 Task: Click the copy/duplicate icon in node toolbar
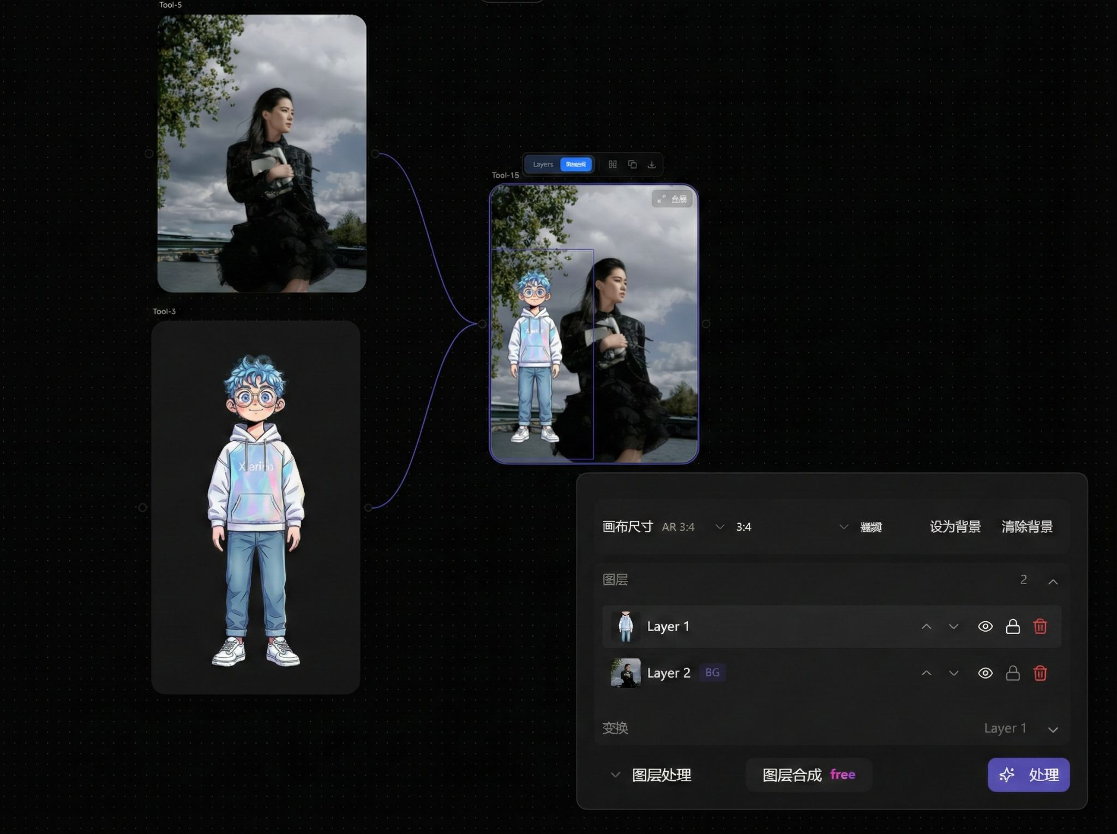pyautogui.click(x=632, y=164)
